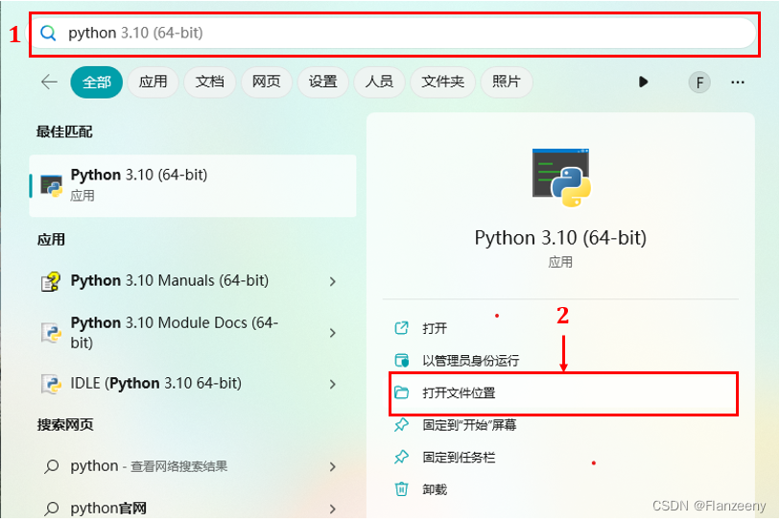Expand the python官网 result chevron

point(333,509)
